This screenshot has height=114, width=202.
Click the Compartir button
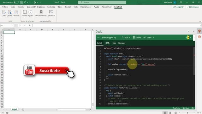point(178,7)
